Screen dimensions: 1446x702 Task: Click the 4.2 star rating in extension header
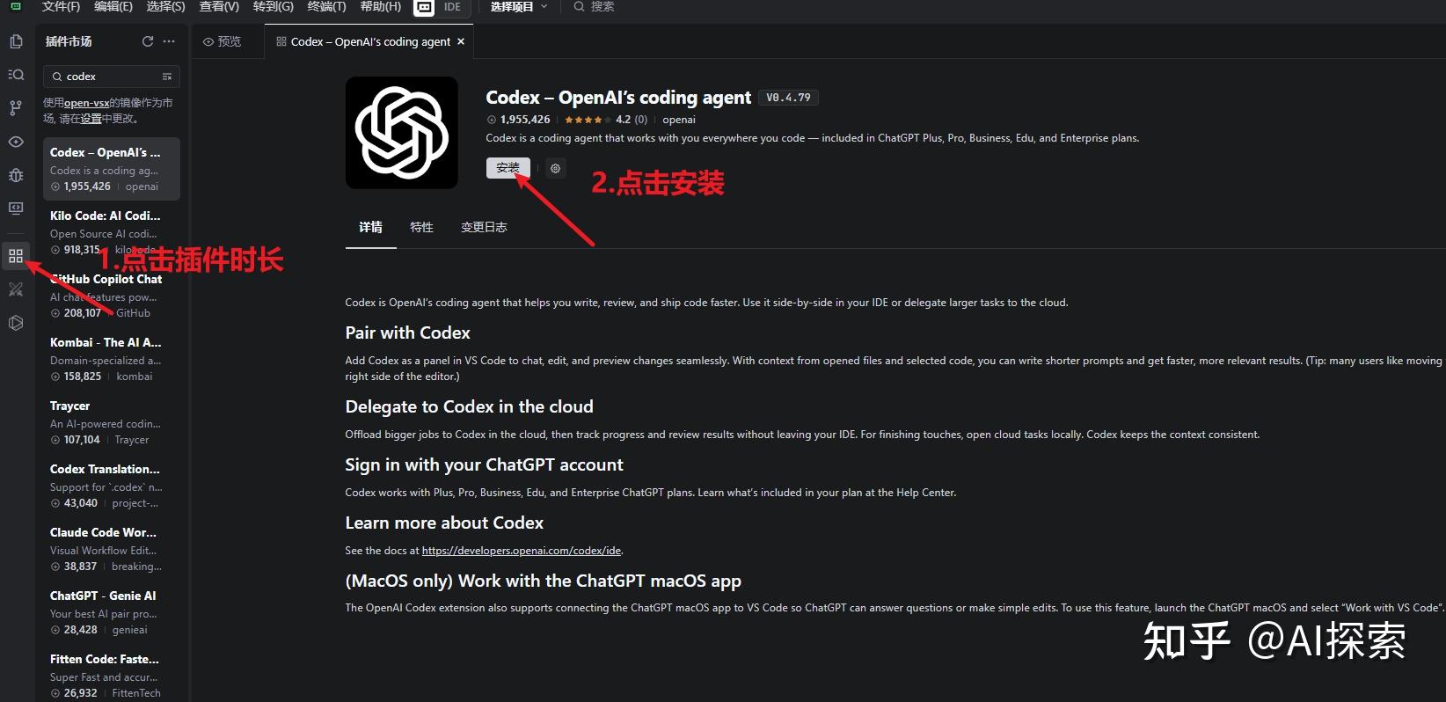pyautogui.click(x=606, y=120)
